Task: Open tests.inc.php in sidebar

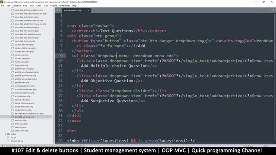Action: 21,121
